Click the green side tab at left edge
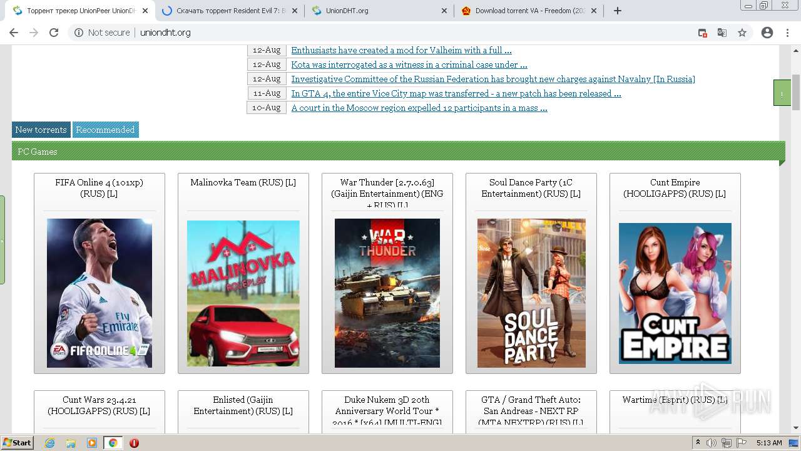The image size is (801, 451). click(3, 240)
